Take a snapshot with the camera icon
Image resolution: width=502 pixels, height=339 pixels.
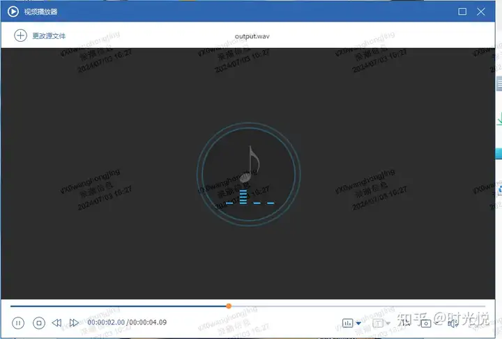pos(426,324)
